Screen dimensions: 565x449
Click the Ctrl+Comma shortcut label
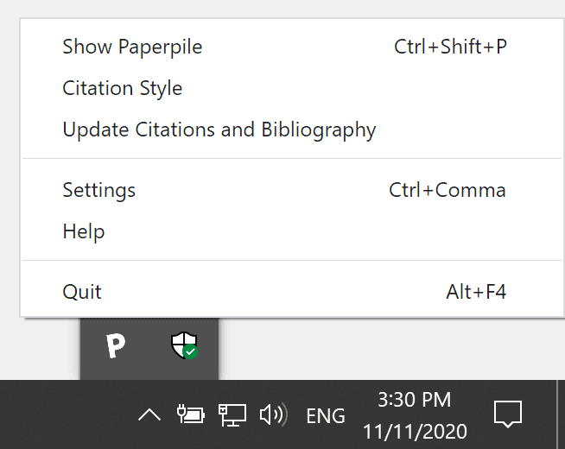pos(447,190)
